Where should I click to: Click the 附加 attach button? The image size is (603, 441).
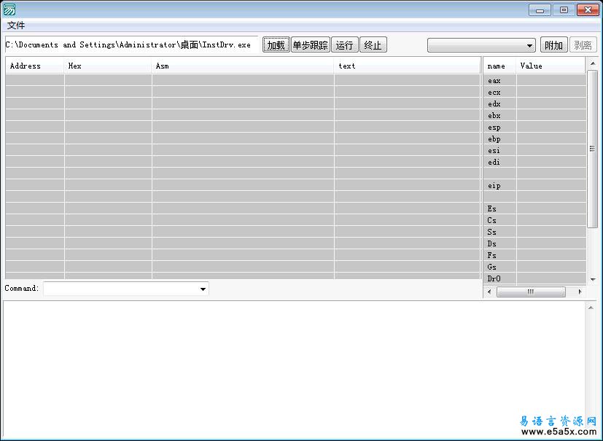[553, 45]
